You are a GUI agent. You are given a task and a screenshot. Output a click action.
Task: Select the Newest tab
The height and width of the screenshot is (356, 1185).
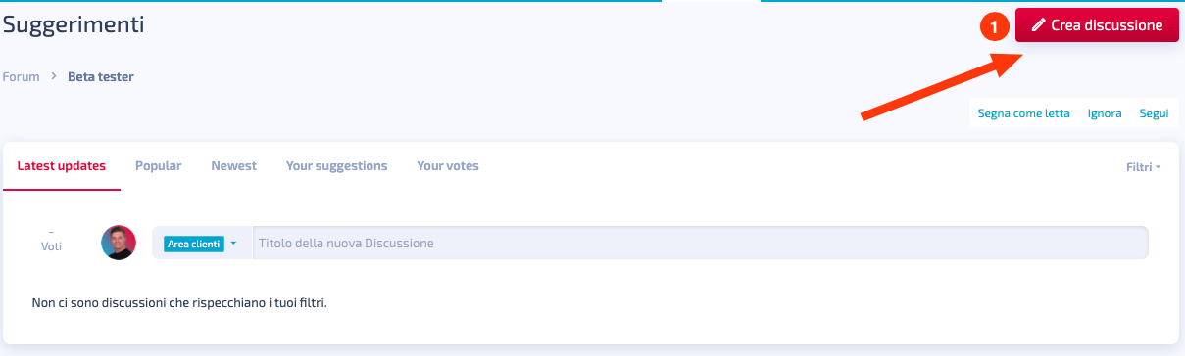click(x=234, y=166)
